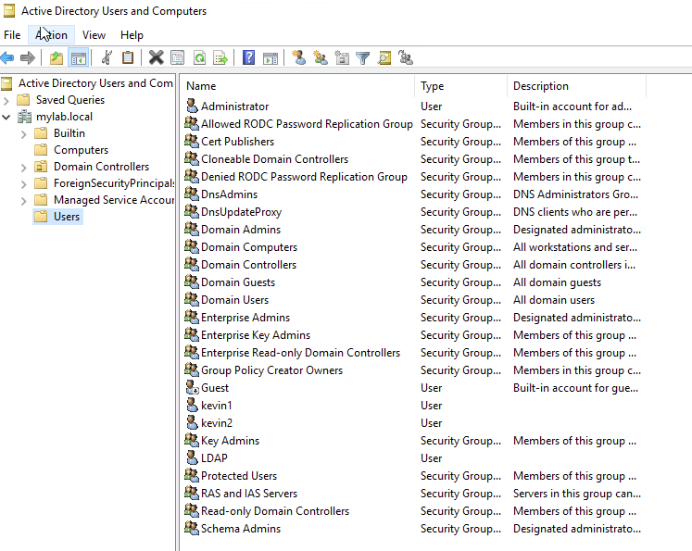The height and width of the screenshot is (551, 692).
Task: Open Help with the question-mark icon
Action: 249,57
